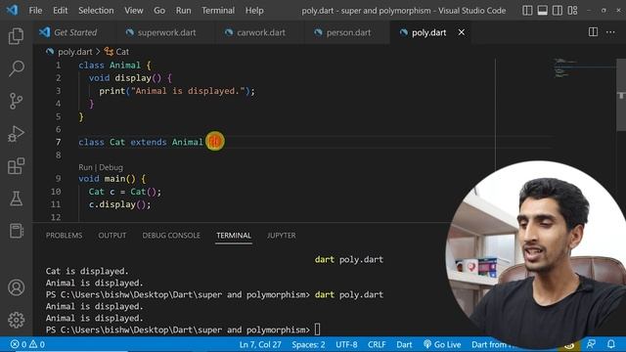
Task: Change line ending via CRLF status item
Action: [x=377, y=344]
